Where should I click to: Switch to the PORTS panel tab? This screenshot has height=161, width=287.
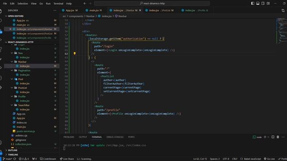coord(131,137)
